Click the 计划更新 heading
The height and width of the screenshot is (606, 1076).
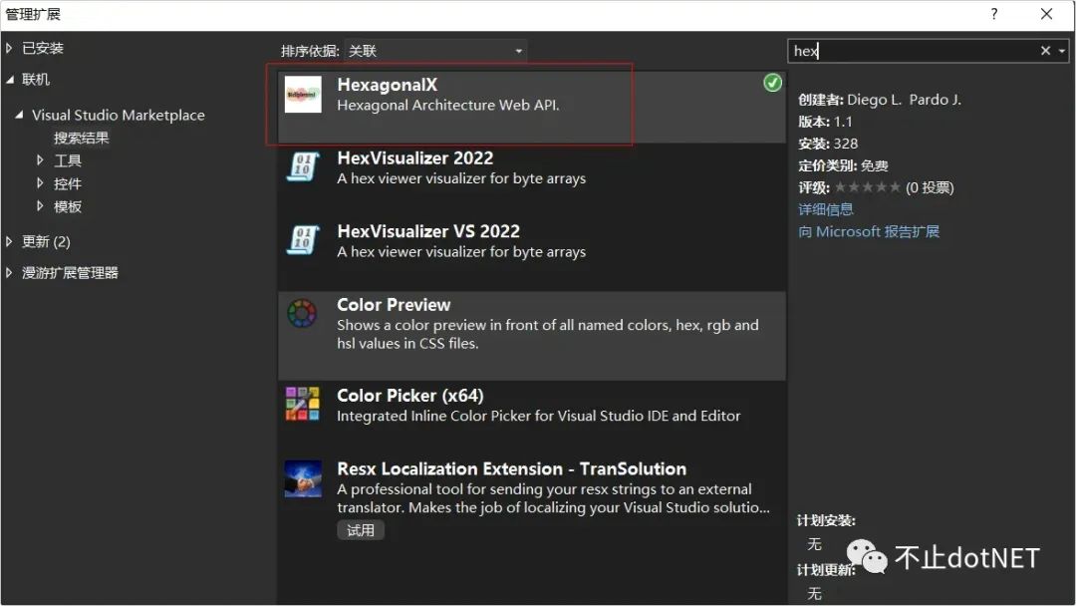pyautogui.click(x=826, y=570)
